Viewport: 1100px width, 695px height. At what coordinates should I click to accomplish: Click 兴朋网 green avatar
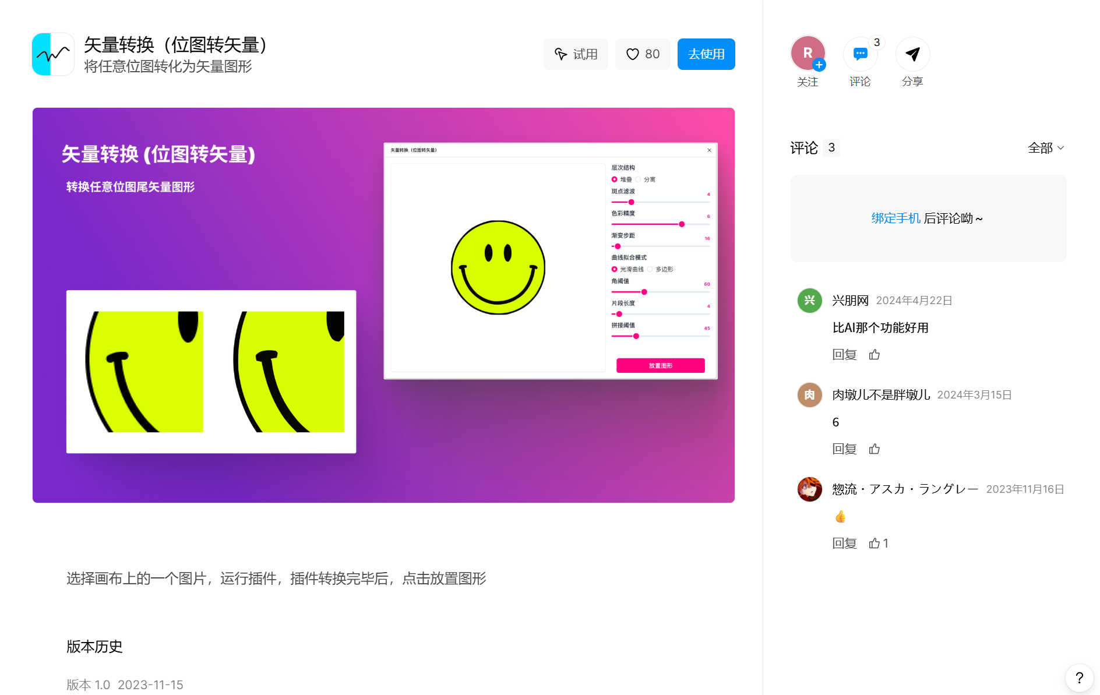click(809, 301)
